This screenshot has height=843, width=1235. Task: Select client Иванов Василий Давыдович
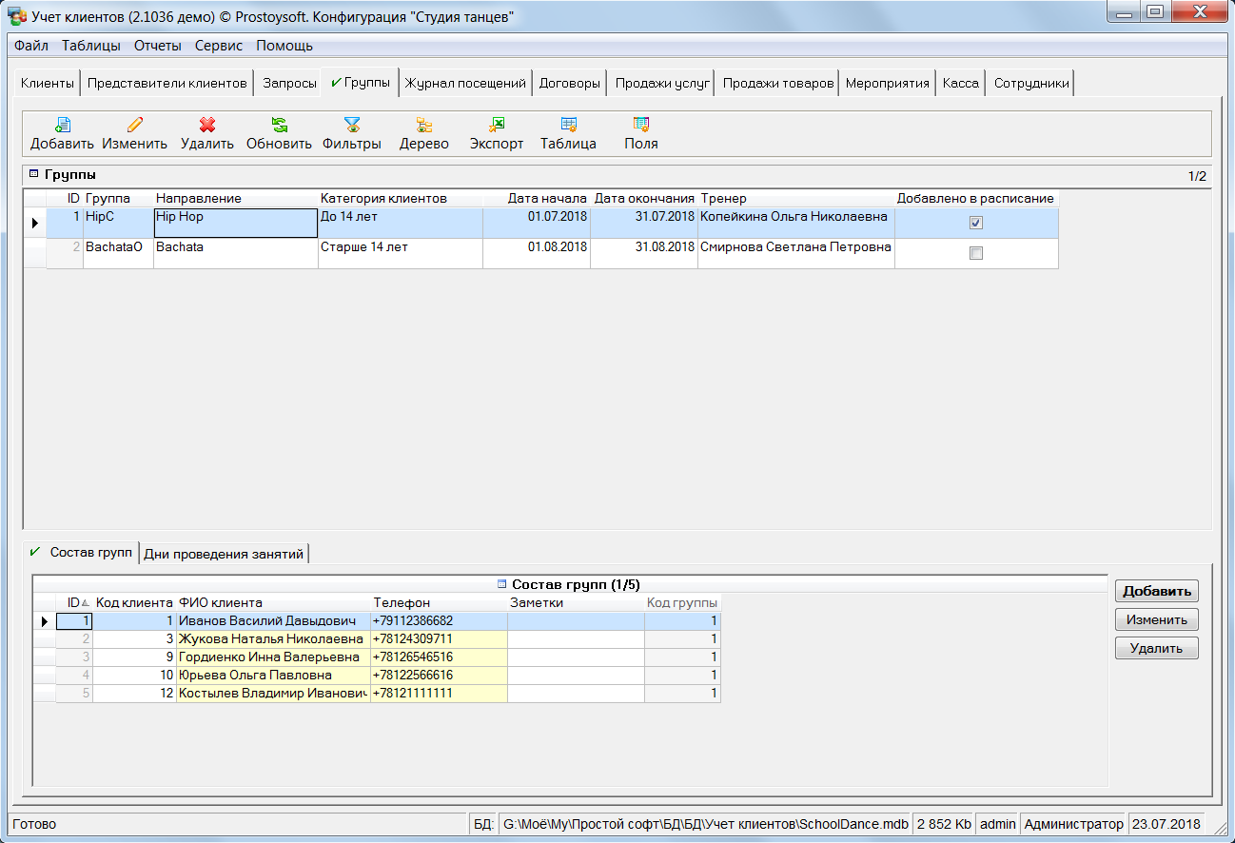point(274,621)
